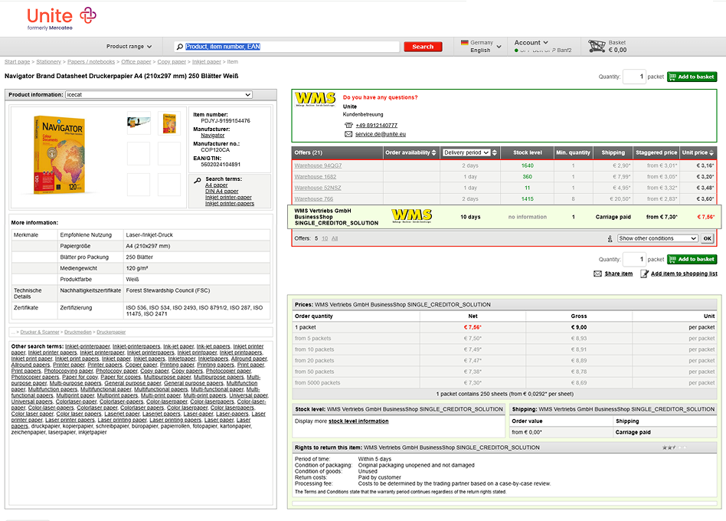
Task: Click Add item to shopping list link
Action: [x=685, y=274]
